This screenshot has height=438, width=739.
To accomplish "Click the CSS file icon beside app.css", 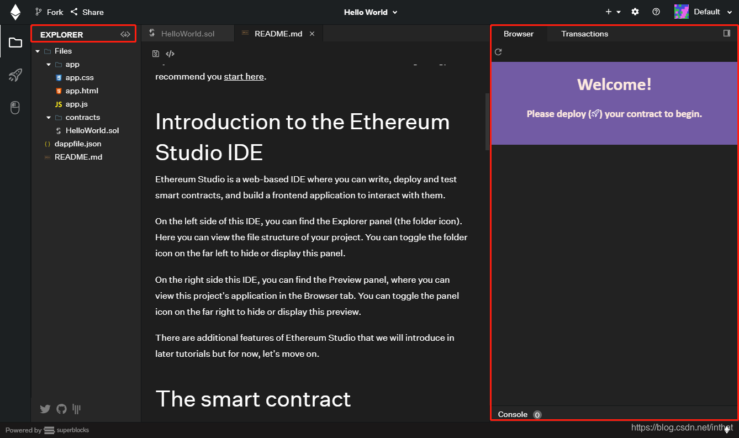I will coord(59,78).
